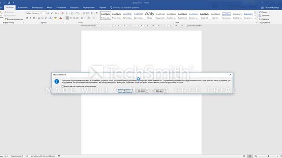Click the Format Painter button

pos(14,19)
